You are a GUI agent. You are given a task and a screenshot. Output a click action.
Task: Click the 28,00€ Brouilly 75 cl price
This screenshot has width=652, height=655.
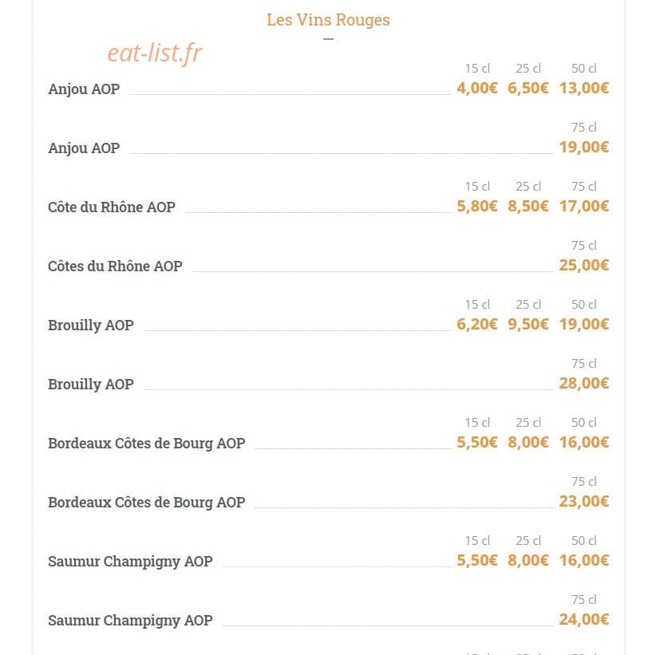(x=584, y=383)
